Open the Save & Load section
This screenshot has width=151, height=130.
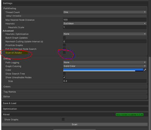(75, 103)
